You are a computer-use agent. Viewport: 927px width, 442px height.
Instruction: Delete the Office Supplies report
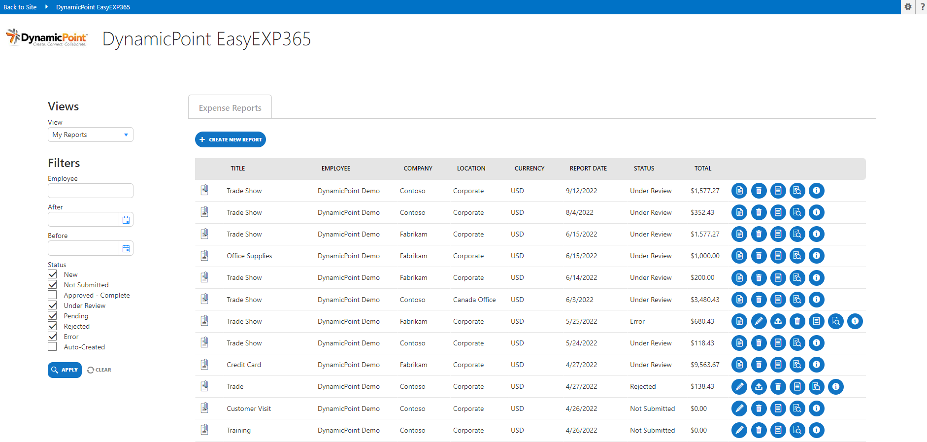click(759, 256)
